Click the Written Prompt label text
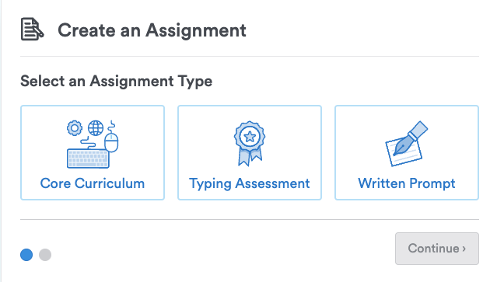This screenshot has height=282, width=497. point(407,184)
